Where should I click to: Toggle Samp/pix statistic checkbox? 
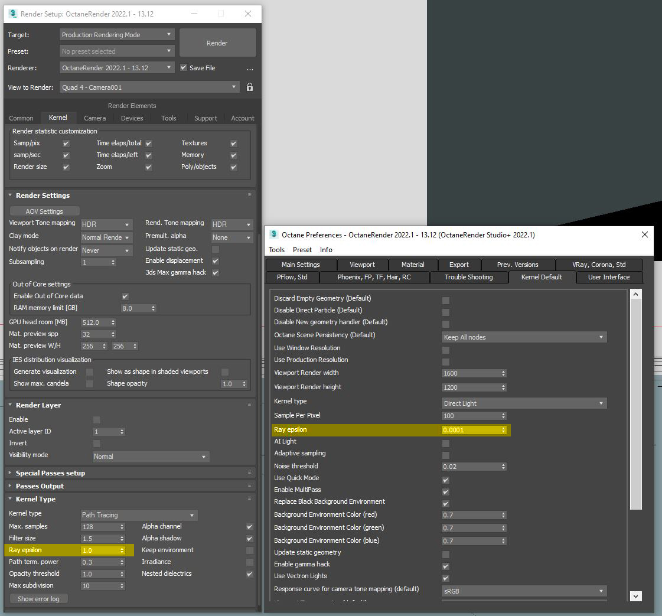click(66, 144)
